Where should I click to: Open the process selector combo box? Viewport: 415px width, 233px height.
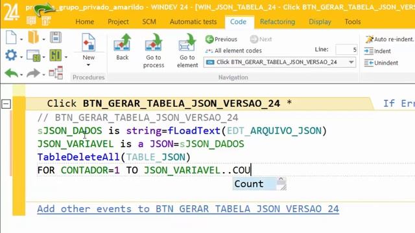tap(279, 62)
